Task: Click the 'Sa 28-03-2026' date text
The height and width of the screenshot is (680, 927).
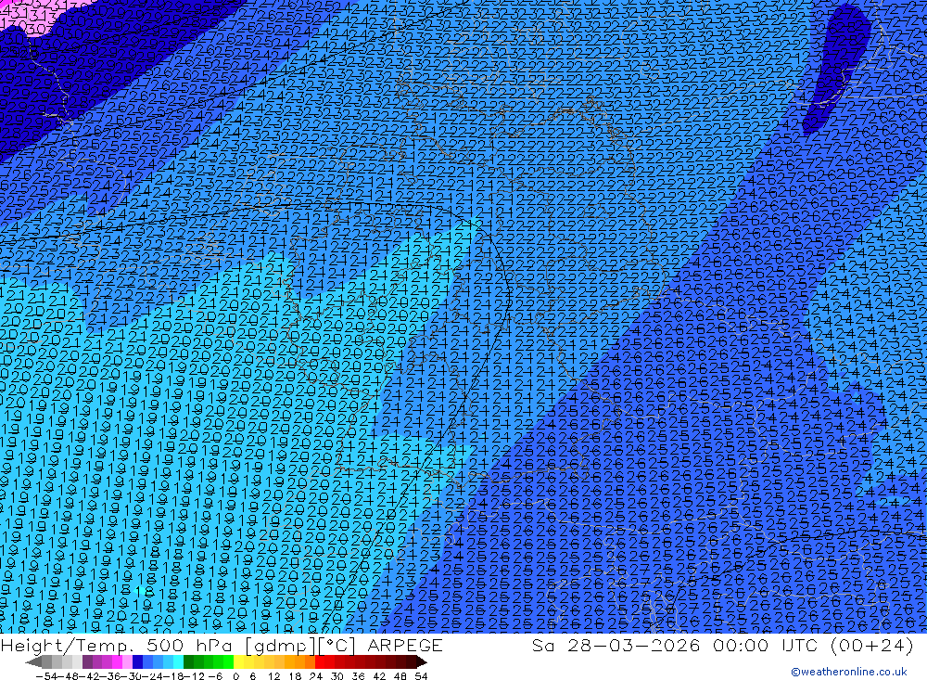Action: click(616, 645)
